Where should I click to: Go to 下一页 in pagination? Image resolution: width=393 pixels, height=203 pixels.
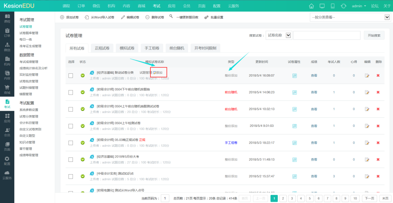369,198
